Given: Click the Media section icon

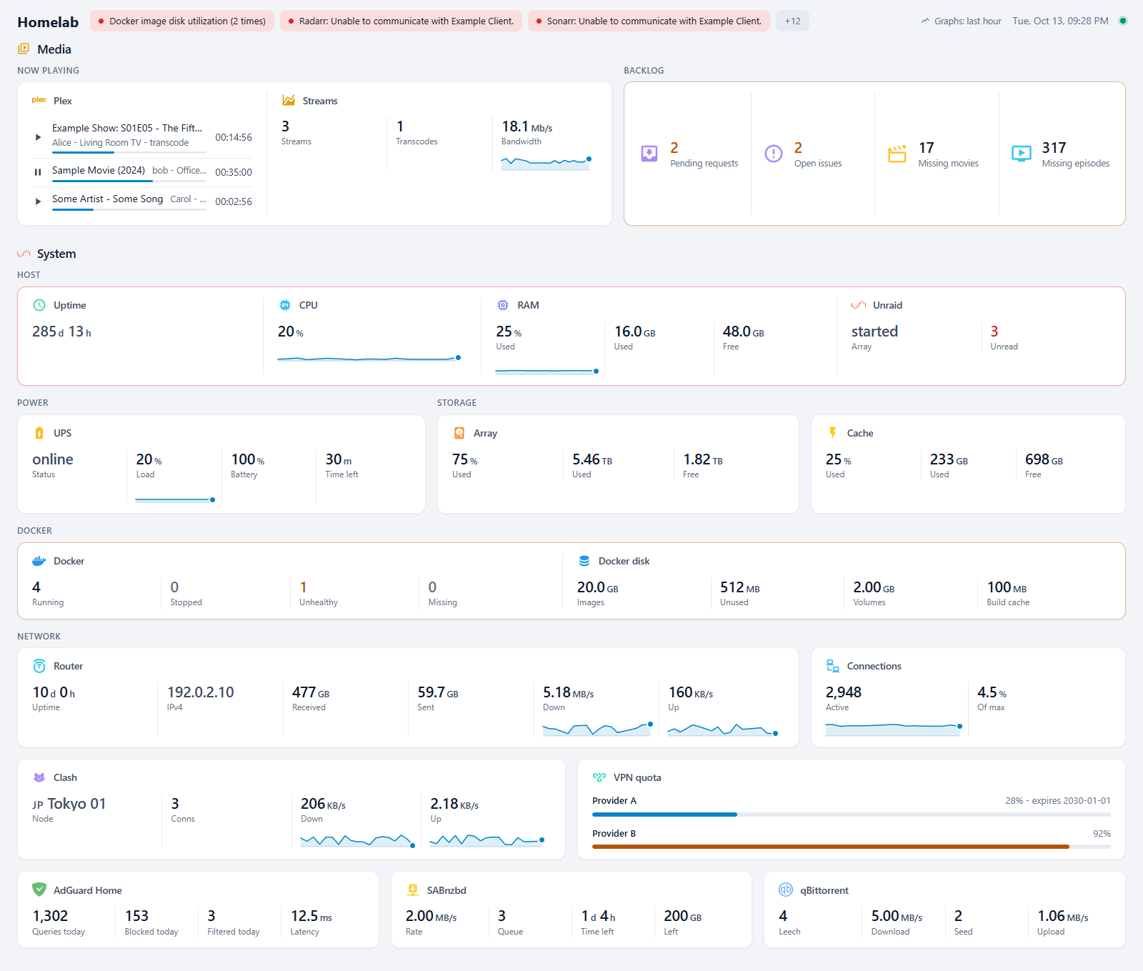Looking at the screenshot, I should click(x=24, y=49).
